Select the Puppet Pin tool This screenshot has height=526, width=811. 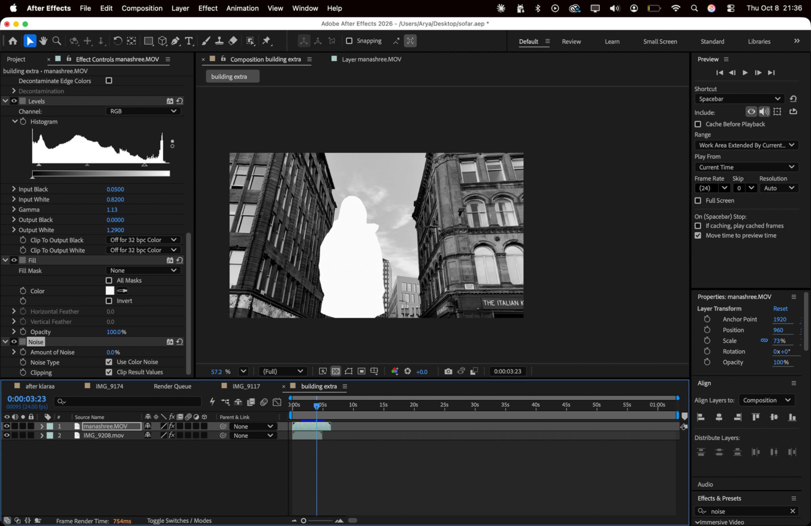[x=266, y=41]
